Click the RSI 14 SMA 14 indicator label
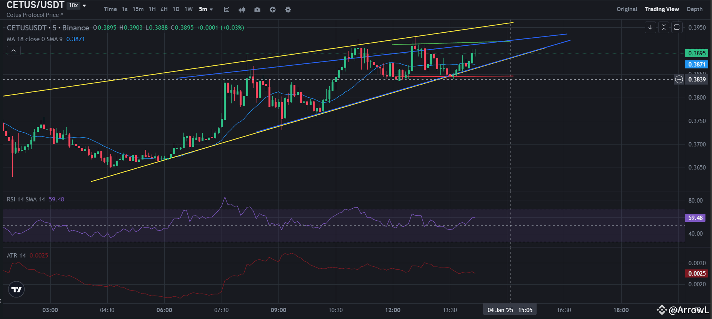712x319 pixels. click(x=26, y=199)
